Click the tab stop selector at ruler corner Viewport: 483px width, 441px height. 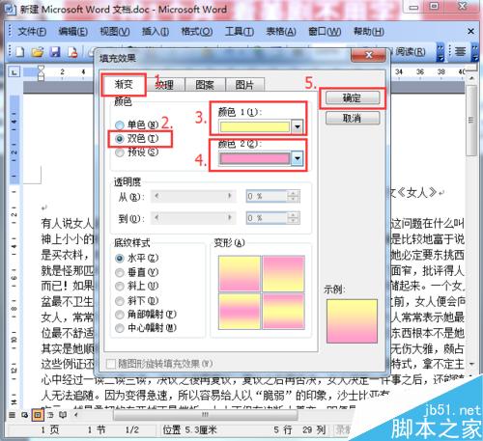pos(14,72)
